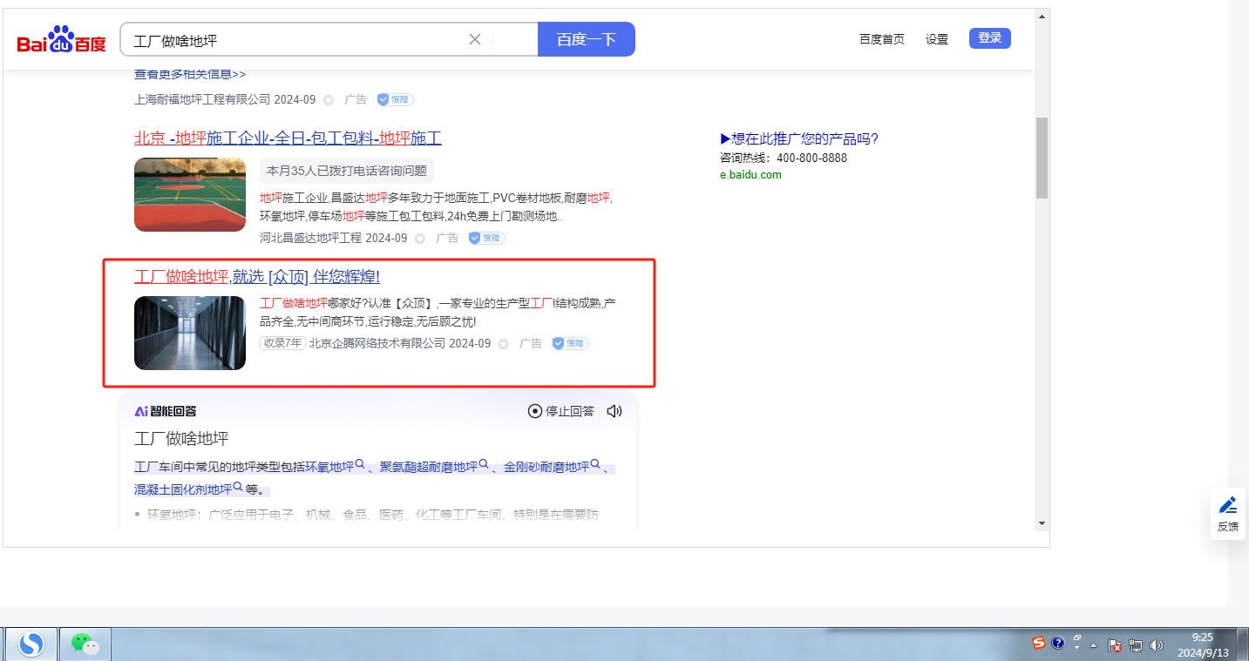Click the Action Center flag tray icon
Viewport: 1249px width, 661px height.
[x=1115, y=645]
